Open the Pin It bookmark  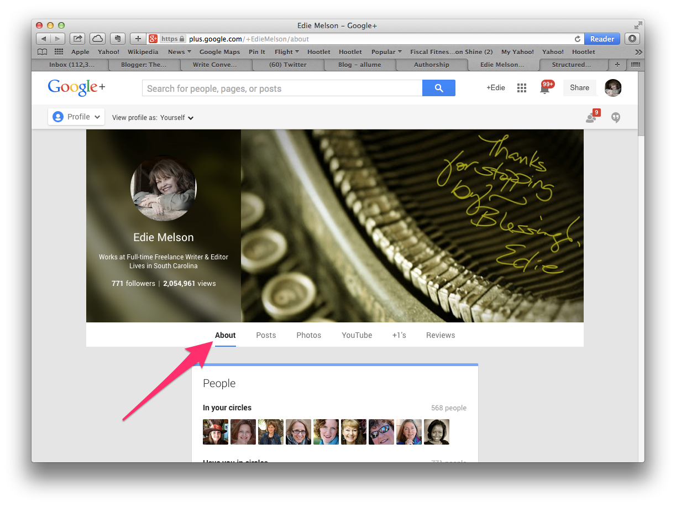(257, 52)
